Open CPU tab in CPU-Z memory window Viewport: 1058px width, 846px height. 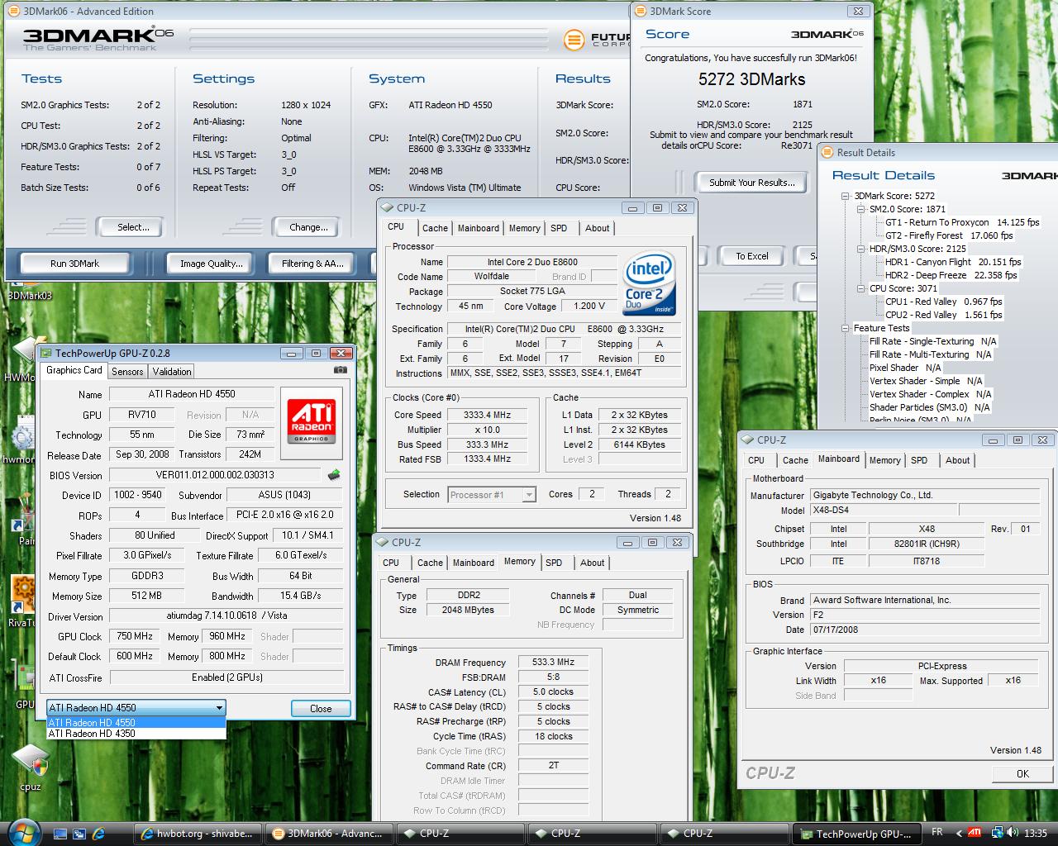(391, 563)
